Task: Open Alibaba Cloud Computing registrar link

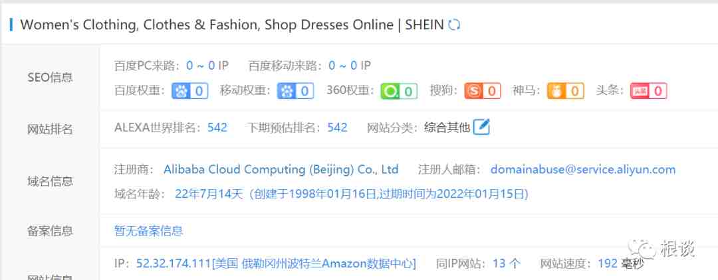Action: click(x=281, y=169)
